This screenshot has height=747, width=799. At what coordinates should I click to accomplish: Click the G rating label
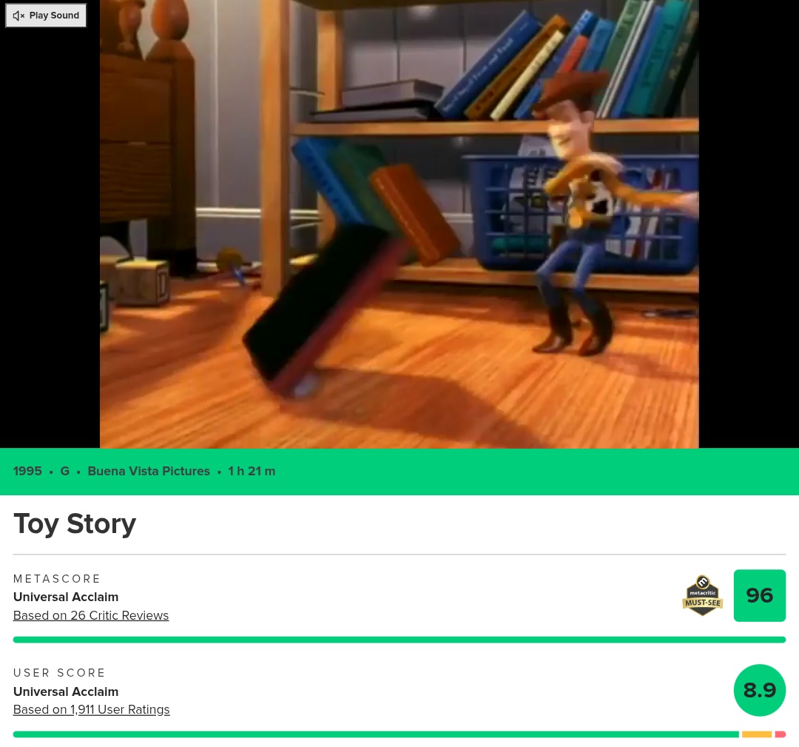point(64,471)
